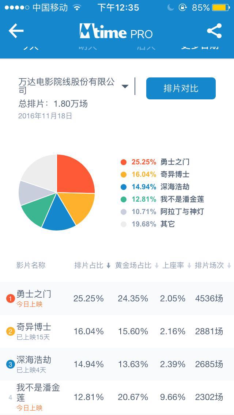This screenshot has height=415, width=234.
Task: Sort by 排片占比 column
Action: tap(93, 266)
